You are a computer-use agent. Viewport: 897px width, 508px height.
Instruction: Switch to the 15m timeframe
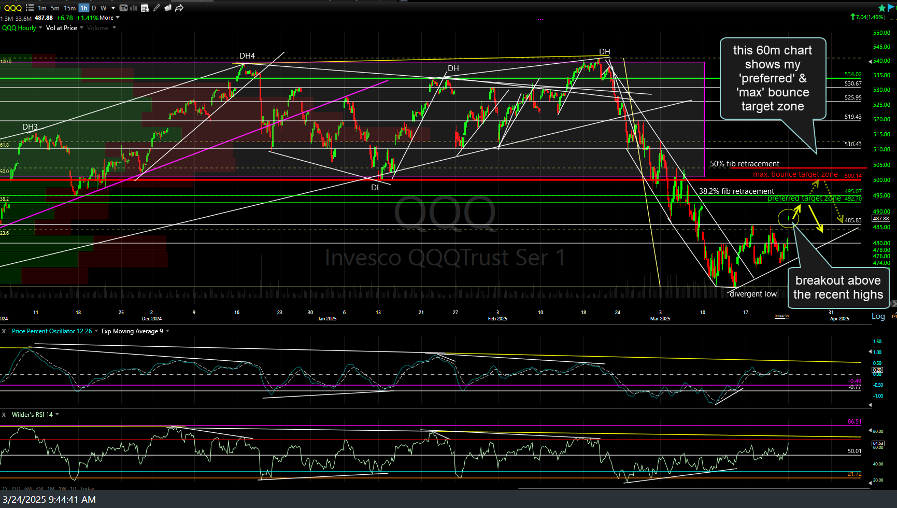[x=69, y=8]
